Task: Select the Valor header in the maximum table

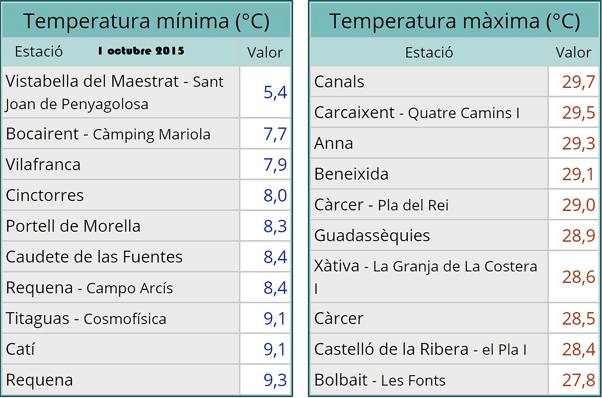Action: pyautogui.click(x=573, y=52)
